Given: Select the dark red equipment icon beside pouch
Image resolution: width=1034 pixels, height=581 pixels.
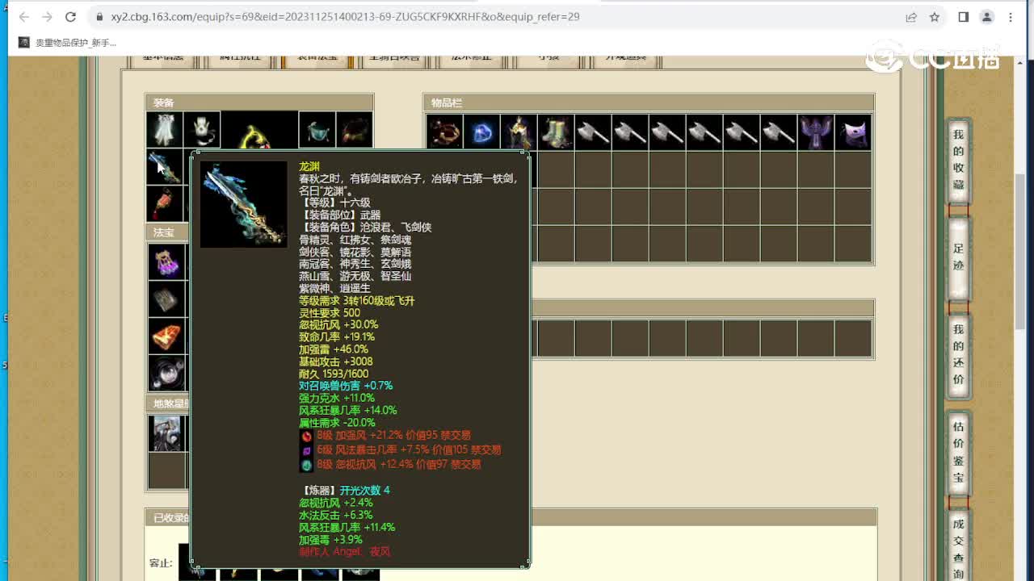Looking at the screenshot, I should click(355, 130).
